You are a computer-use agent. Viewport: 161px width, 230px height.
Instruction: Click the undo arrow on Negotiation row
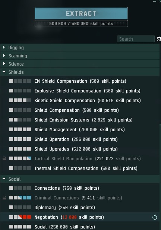[x=155, y=217]
